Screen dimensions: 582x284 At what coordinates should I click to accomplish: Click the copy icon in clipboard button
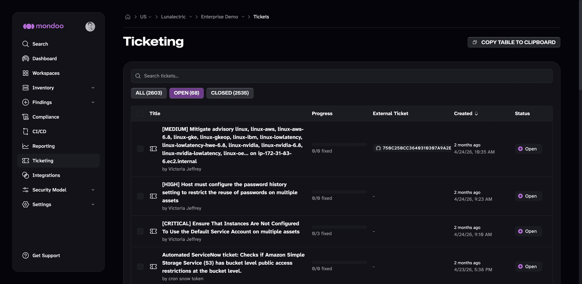(475, 42)
